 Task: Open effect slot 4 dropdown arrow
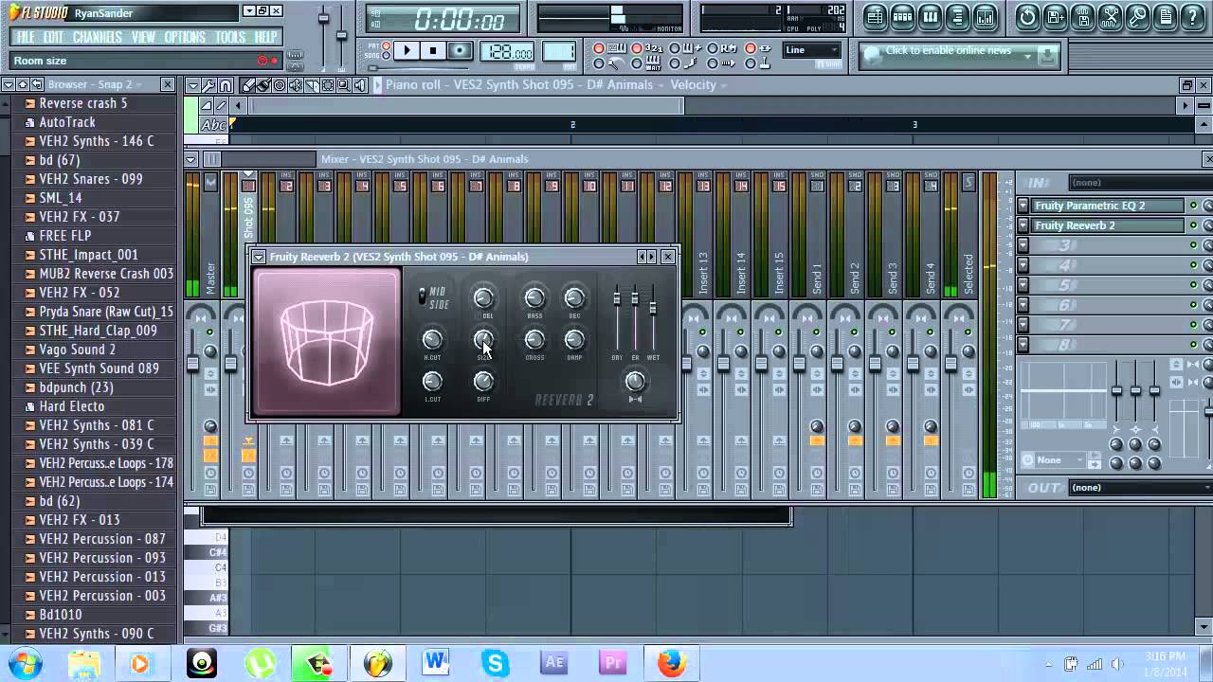pos(1023,265)
